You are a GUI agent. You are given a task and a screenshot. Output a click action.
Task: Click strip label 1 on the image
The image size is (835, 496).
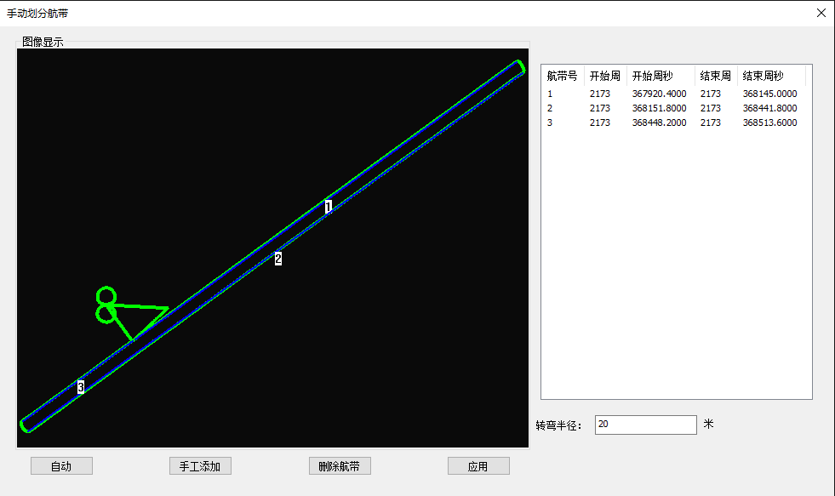point(329,207)
